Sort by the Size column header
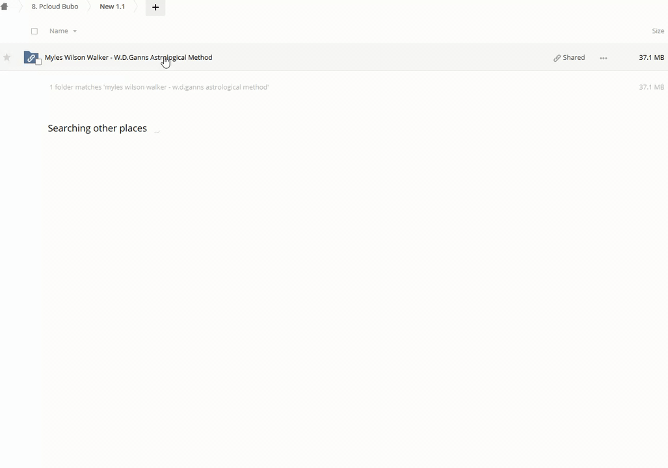Screen dimensions: 668x468 tap(658, 31)
